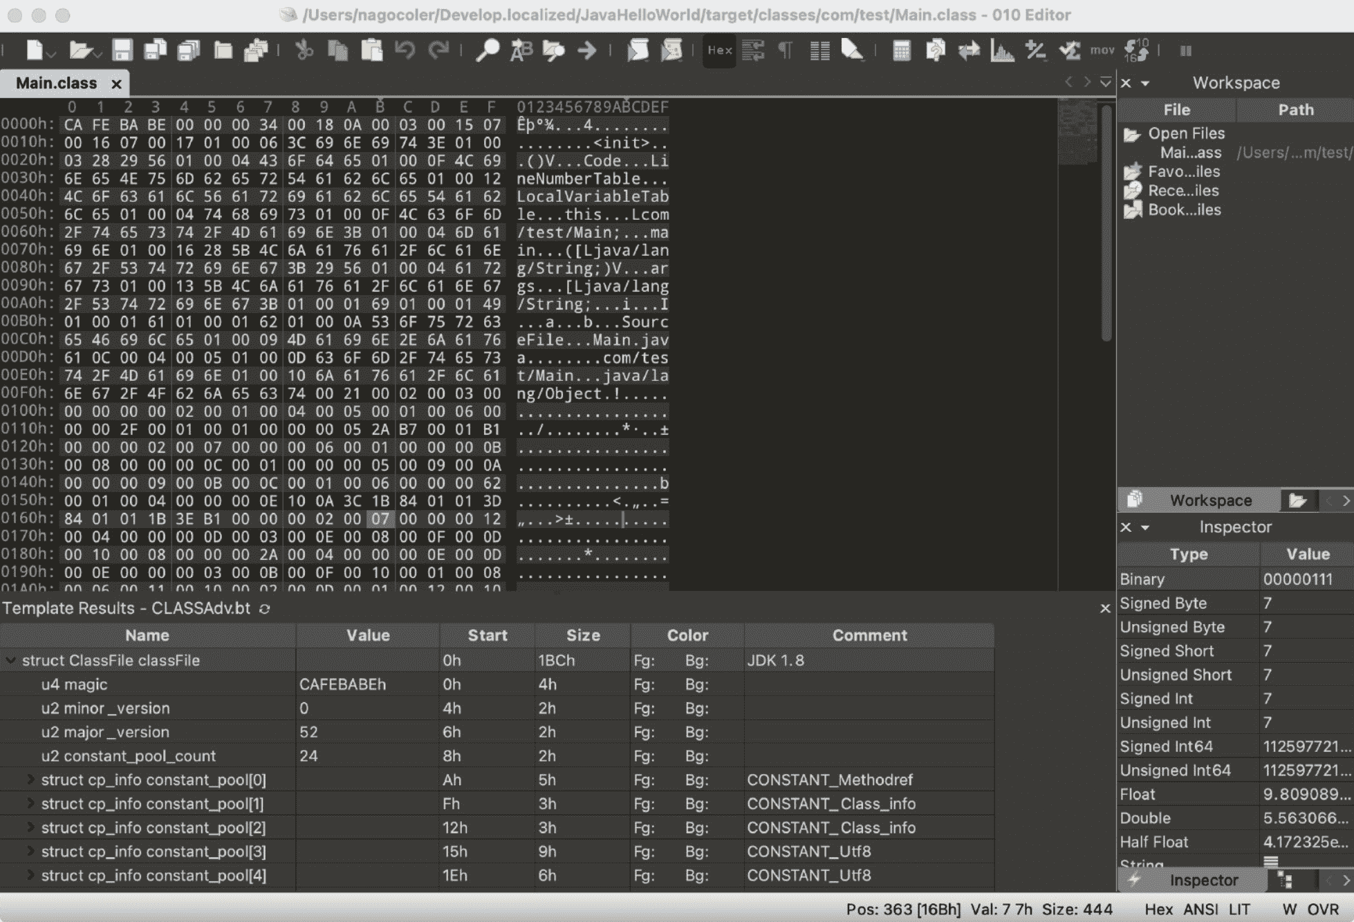
Task: Toggle OVR overwrite mode in status bar
Action: point(1322,909)
